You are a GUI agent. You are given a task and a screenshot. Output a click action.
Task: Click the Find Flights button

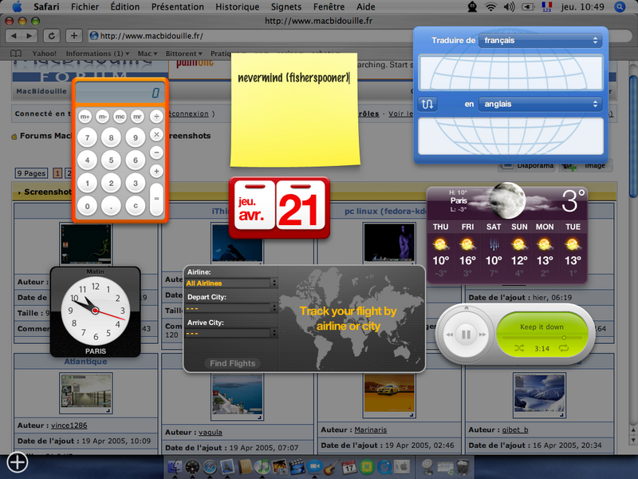[232, 363]
